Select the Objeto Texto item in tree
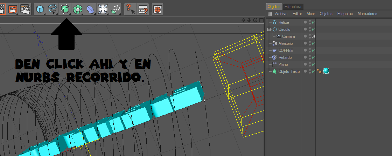Viewport: 392px width, 156px height. (x=289, y=72)
